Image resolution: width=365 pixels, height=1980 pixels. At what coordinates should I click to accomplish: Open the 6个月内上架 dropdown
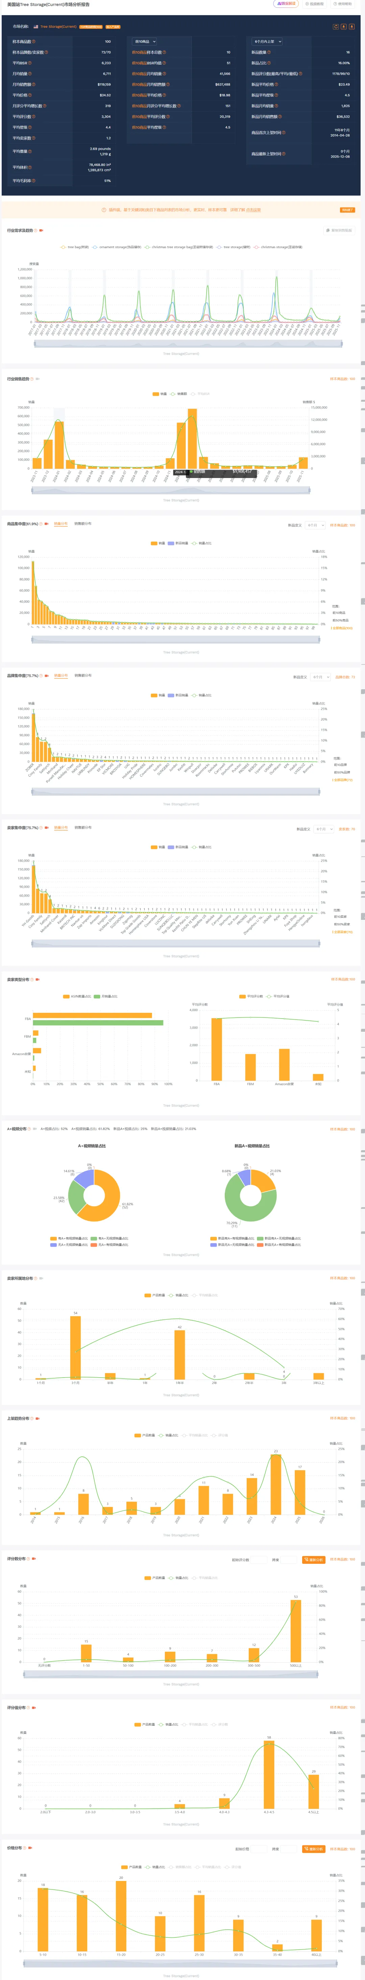(267, 42)
